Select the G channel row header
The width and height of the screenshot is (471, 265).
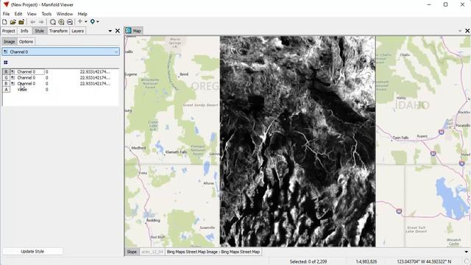[6, 77]
